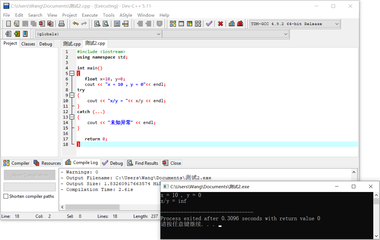
Task: Open the TDM-GCC compiler selection dropdown
Action: [x=336, y=24]
